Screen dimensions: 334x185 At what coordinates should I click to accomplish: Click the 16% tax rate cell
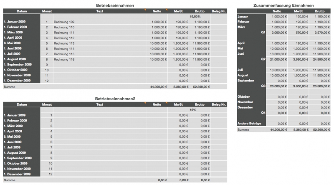(x=193, y=109)
